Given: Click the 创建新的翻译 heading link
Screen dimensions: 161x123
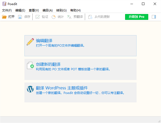Looking at the screenshot, I should 48,64.
